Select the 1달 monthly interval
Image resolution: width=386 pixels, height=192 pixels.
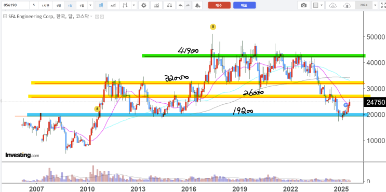(71, 5)
